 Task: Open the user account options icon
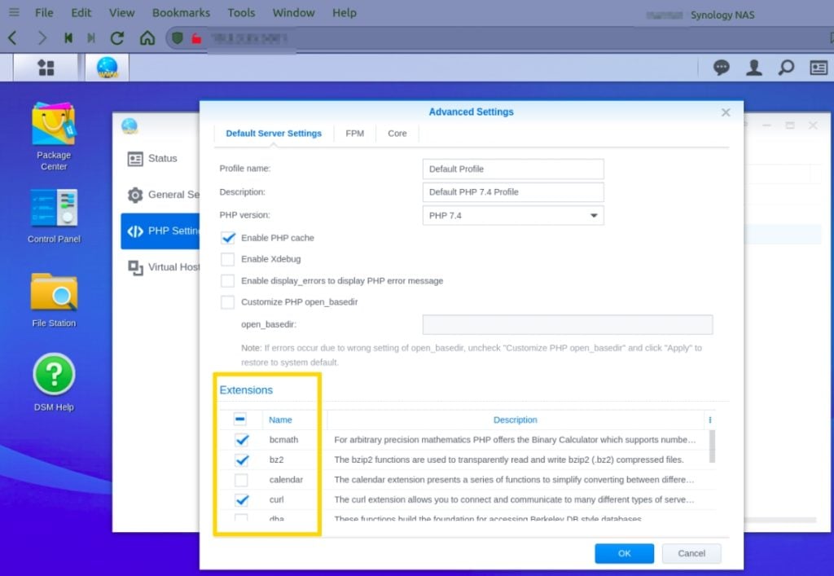(753, 68)
